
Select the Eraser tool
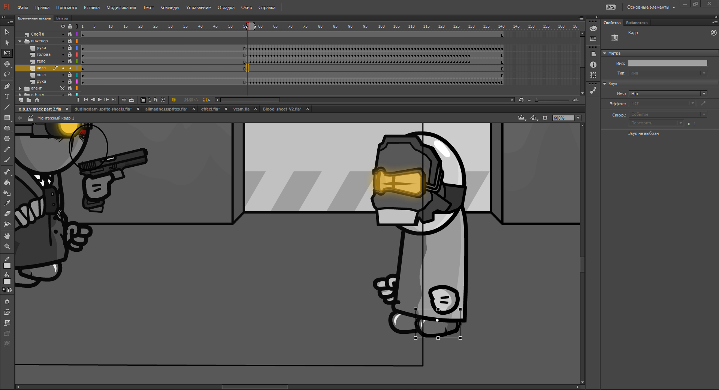click(7, 214)
